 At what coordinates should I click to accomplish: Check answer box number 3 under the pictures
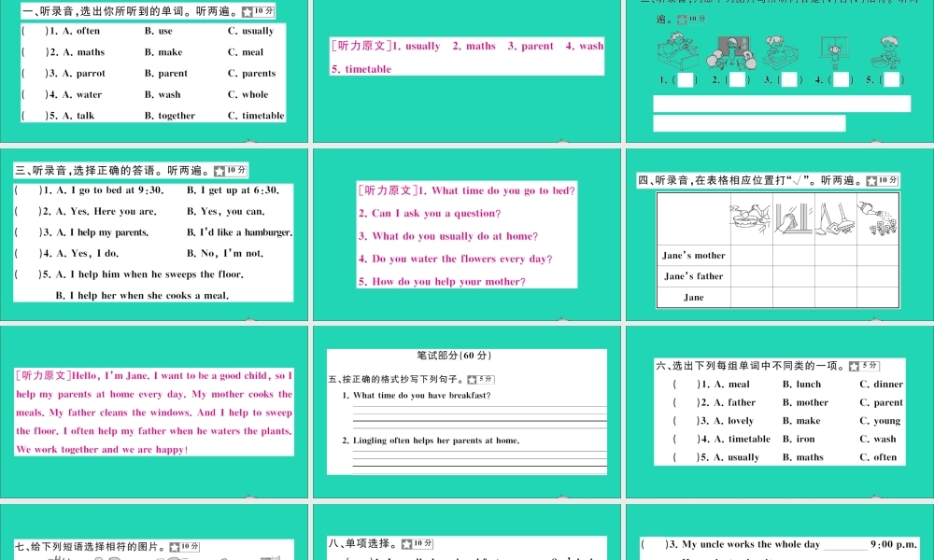789,80
